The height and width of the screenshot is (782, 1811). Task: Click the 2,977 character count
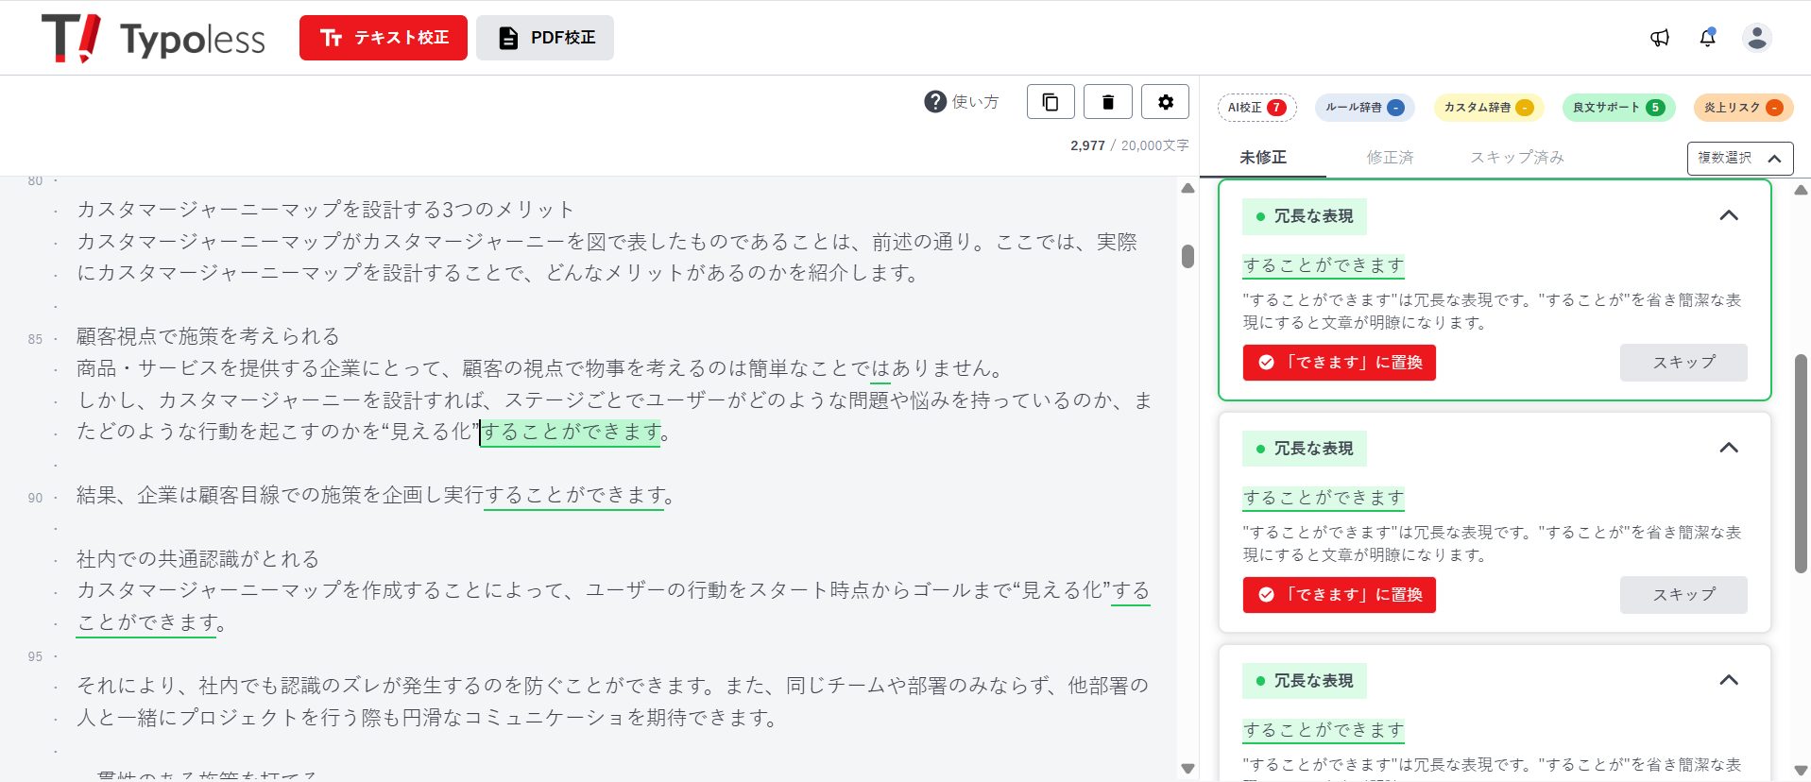[x=1087, y=145]
